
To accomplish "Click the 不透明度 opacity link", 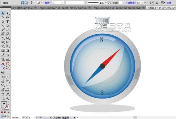I will [x=131, y=3].
